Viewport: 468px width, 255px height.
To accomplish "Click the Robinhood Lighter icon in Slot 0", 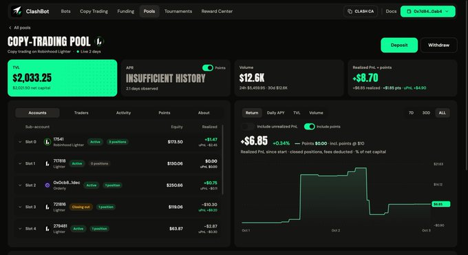I will point(47,142).
